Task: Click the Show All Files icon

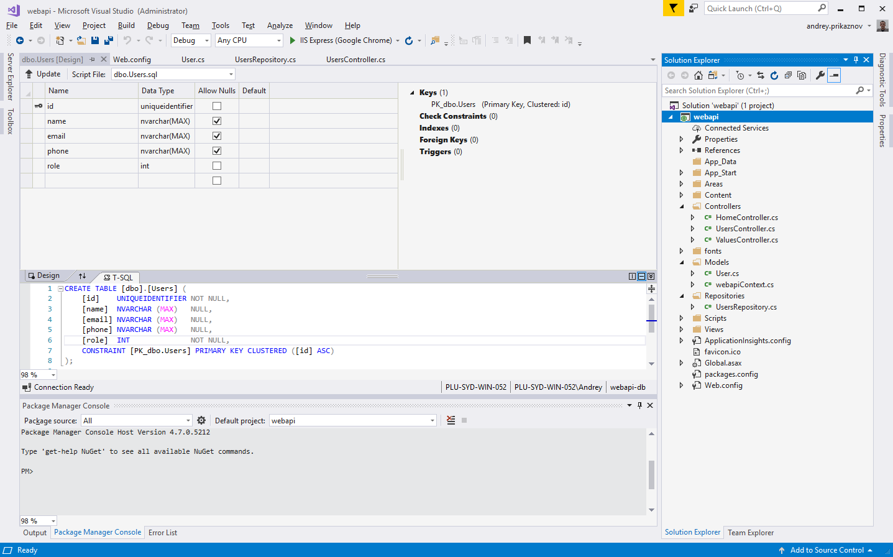Action: (x=802, y=75)
